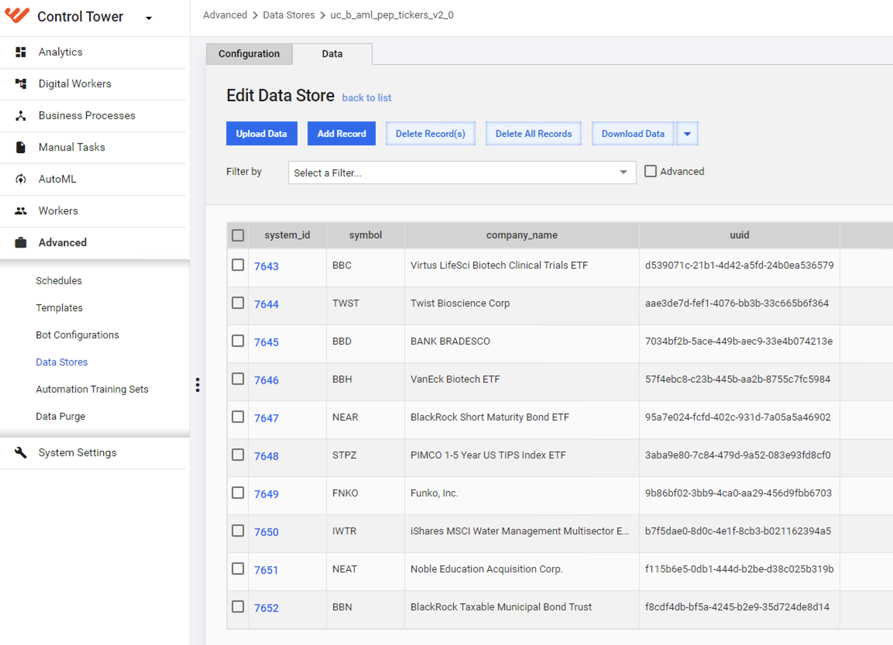The height and width of the screenshot is (645, 893).
Task: Click the Delete All Records button
Action: (534, 134)
